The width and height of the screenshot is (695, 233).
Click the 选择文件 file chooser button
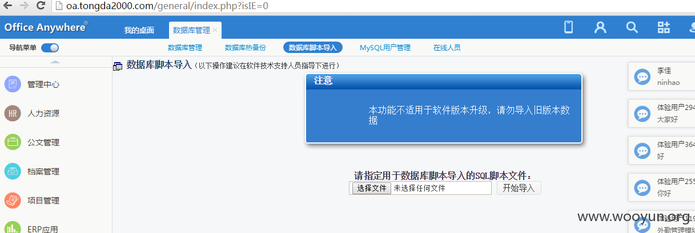click(x=371, y=188)
